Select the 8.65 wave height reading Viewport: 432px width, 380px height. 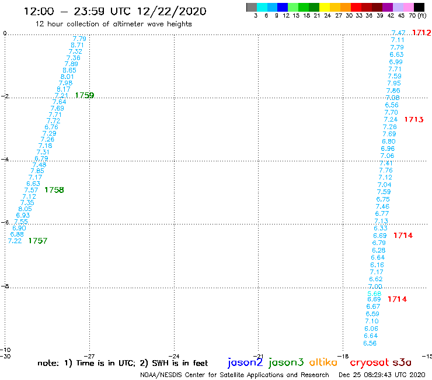[69, 70]
